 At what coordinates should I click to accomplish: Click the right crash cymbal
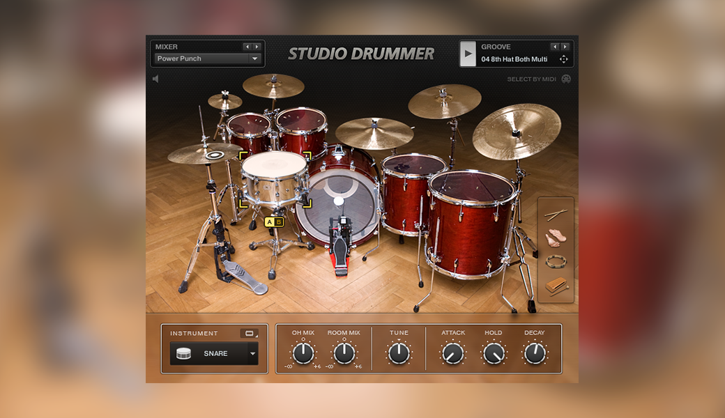click(444, 100)
